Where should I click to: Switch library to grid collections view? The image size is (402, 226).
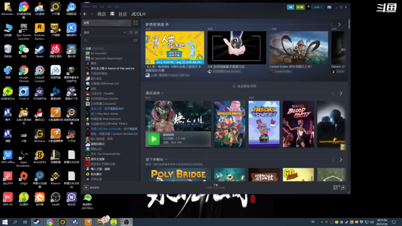136,23
